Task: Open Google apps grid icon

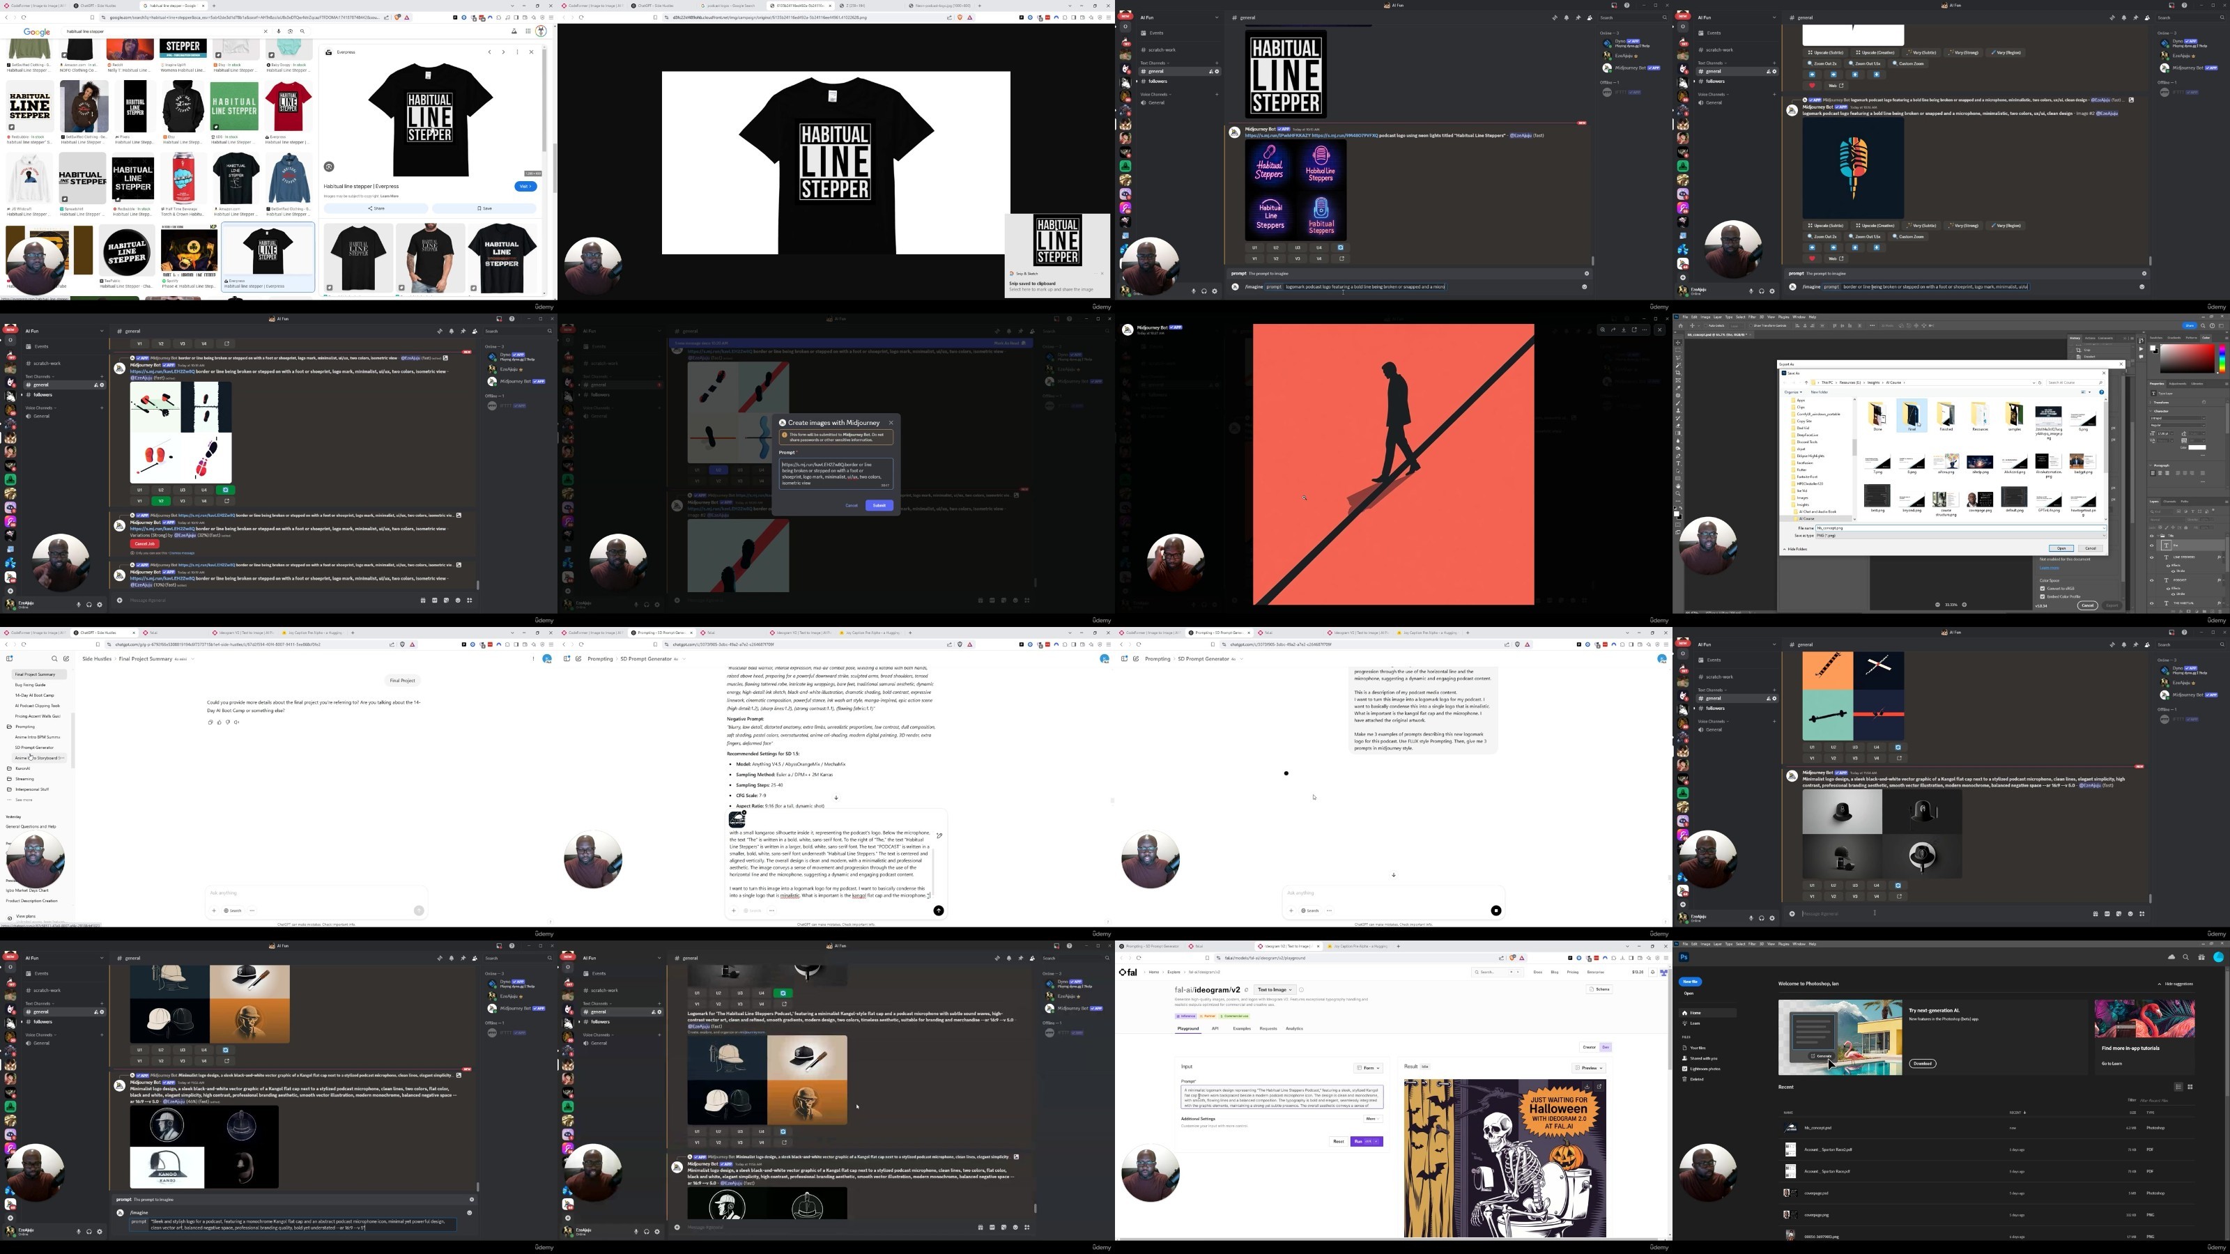Action: [x=528, y=31]
